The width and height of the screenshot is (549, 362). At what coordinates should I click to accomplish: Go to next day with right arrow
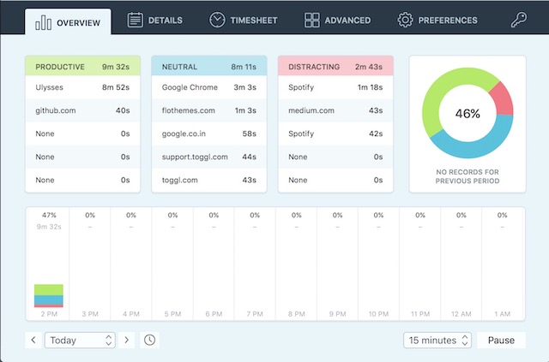tap(126, 340)
